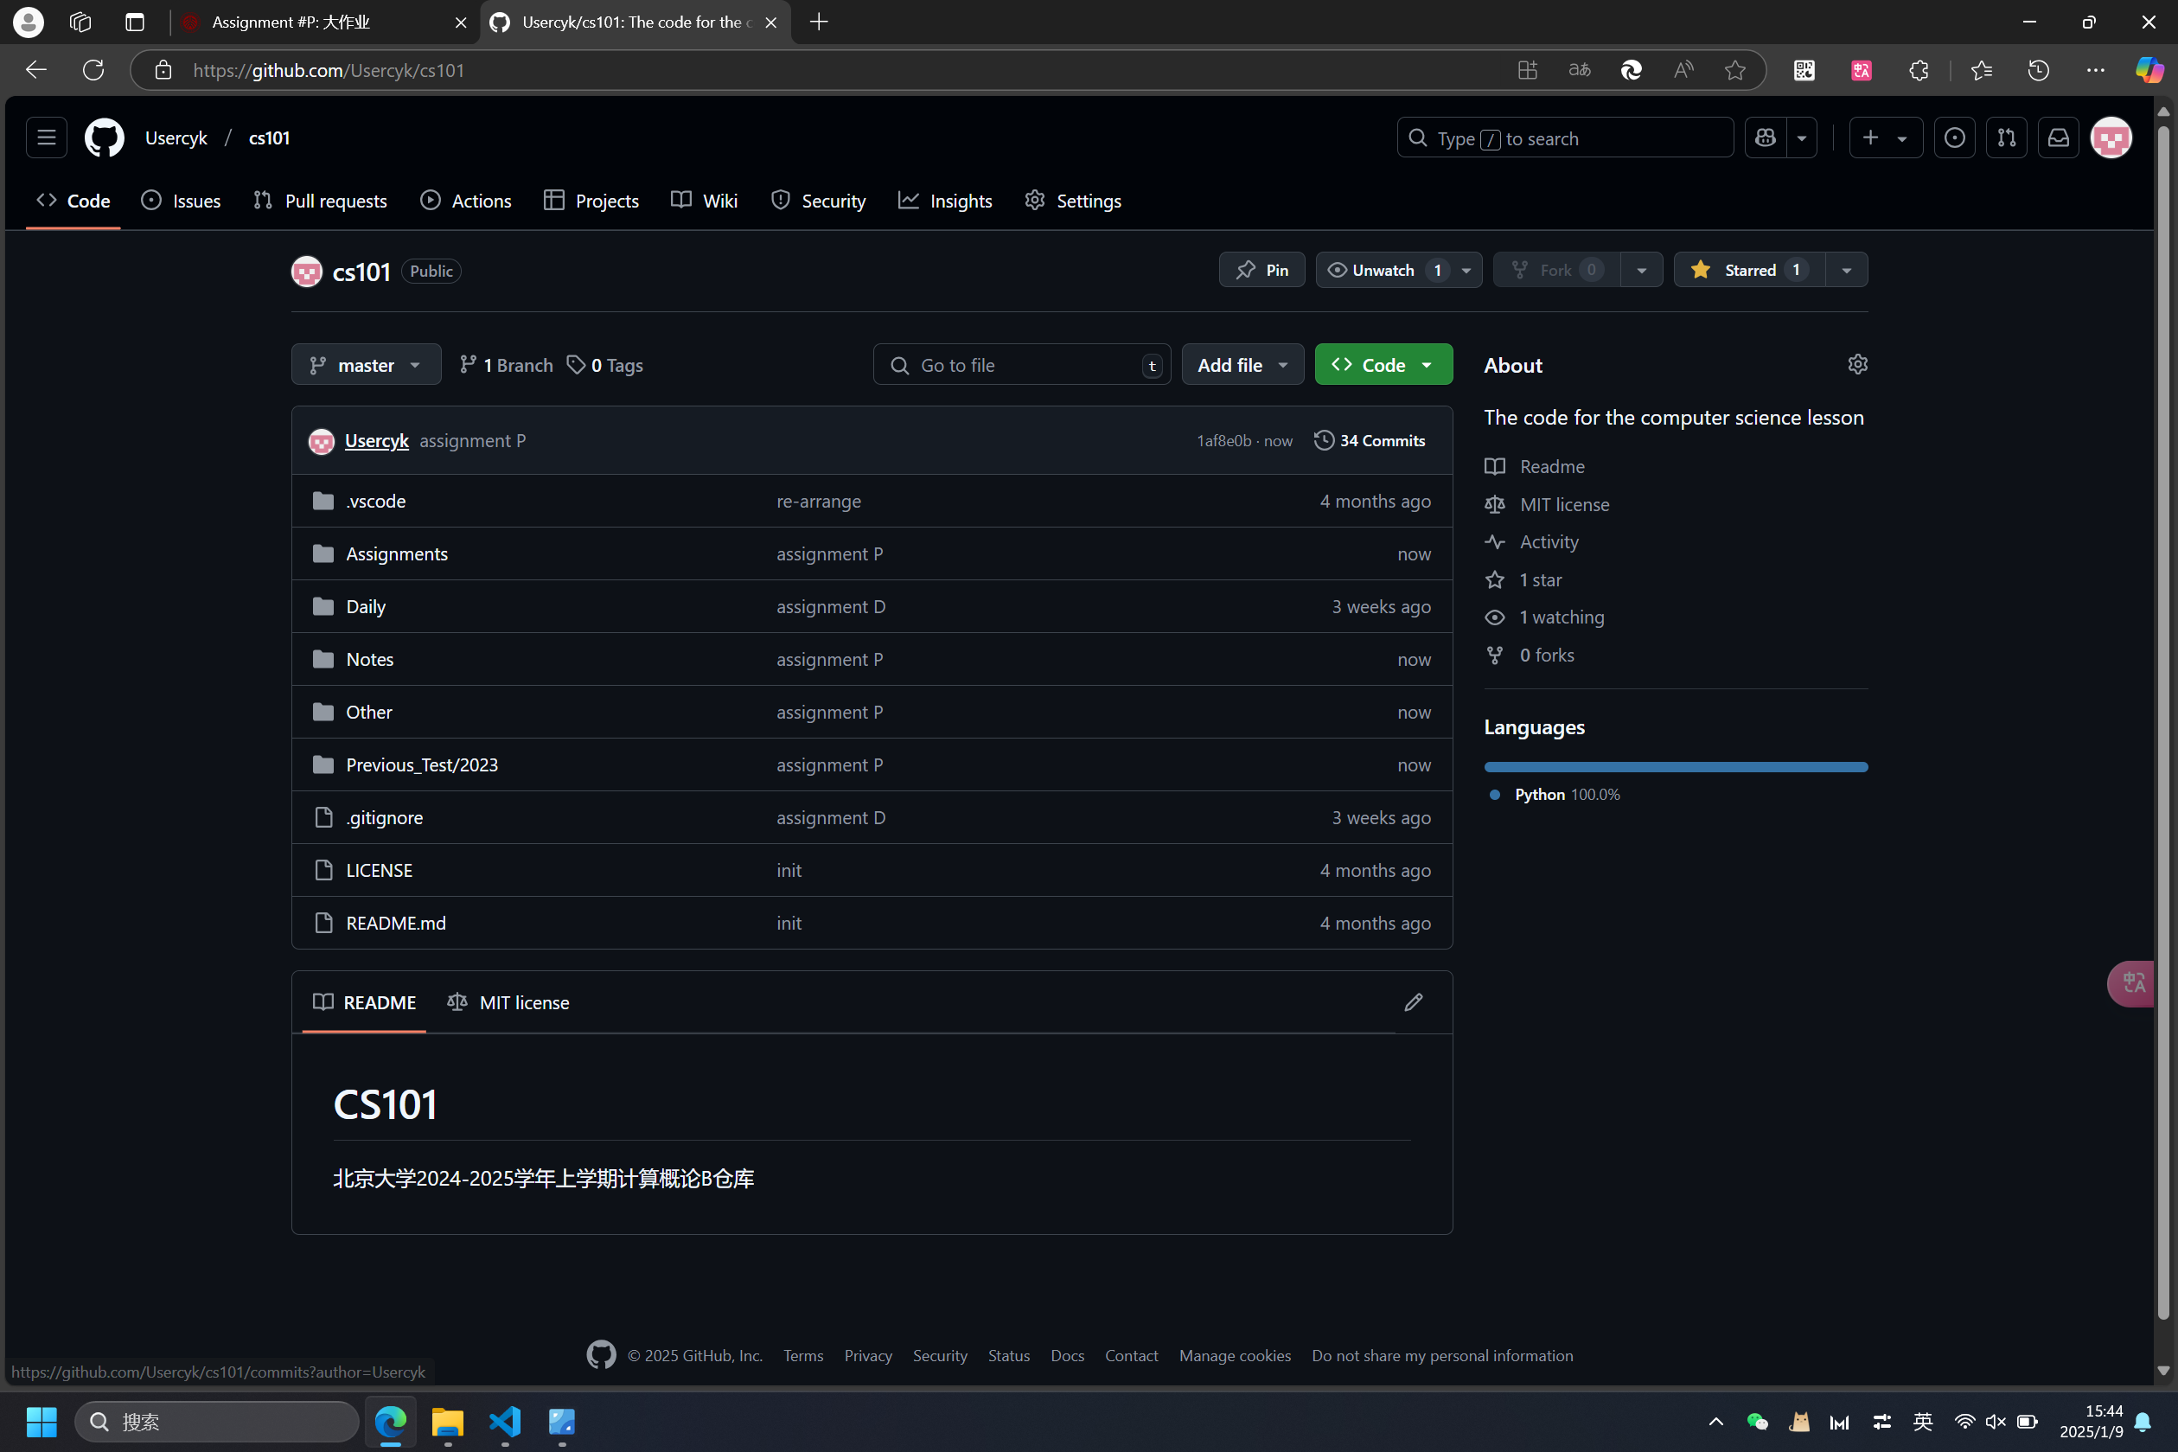The image size is (2178, 1452).
Task: Open the notifications inbox icon
Action: click(x=2058, y=138)
